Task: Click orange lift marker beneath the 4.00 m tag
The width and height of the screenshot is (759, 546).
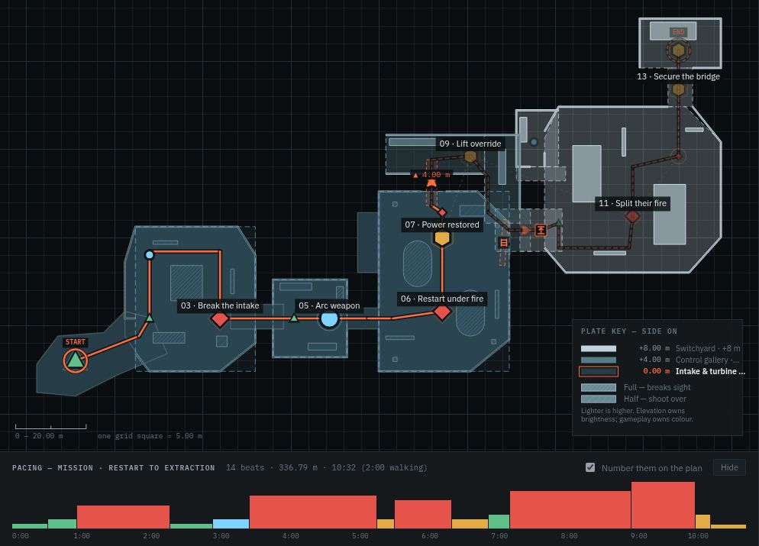Action: coord(431,183)
